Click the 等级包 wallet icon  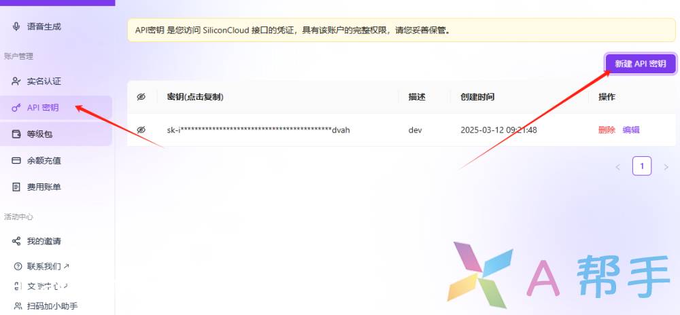pos(16,134)
